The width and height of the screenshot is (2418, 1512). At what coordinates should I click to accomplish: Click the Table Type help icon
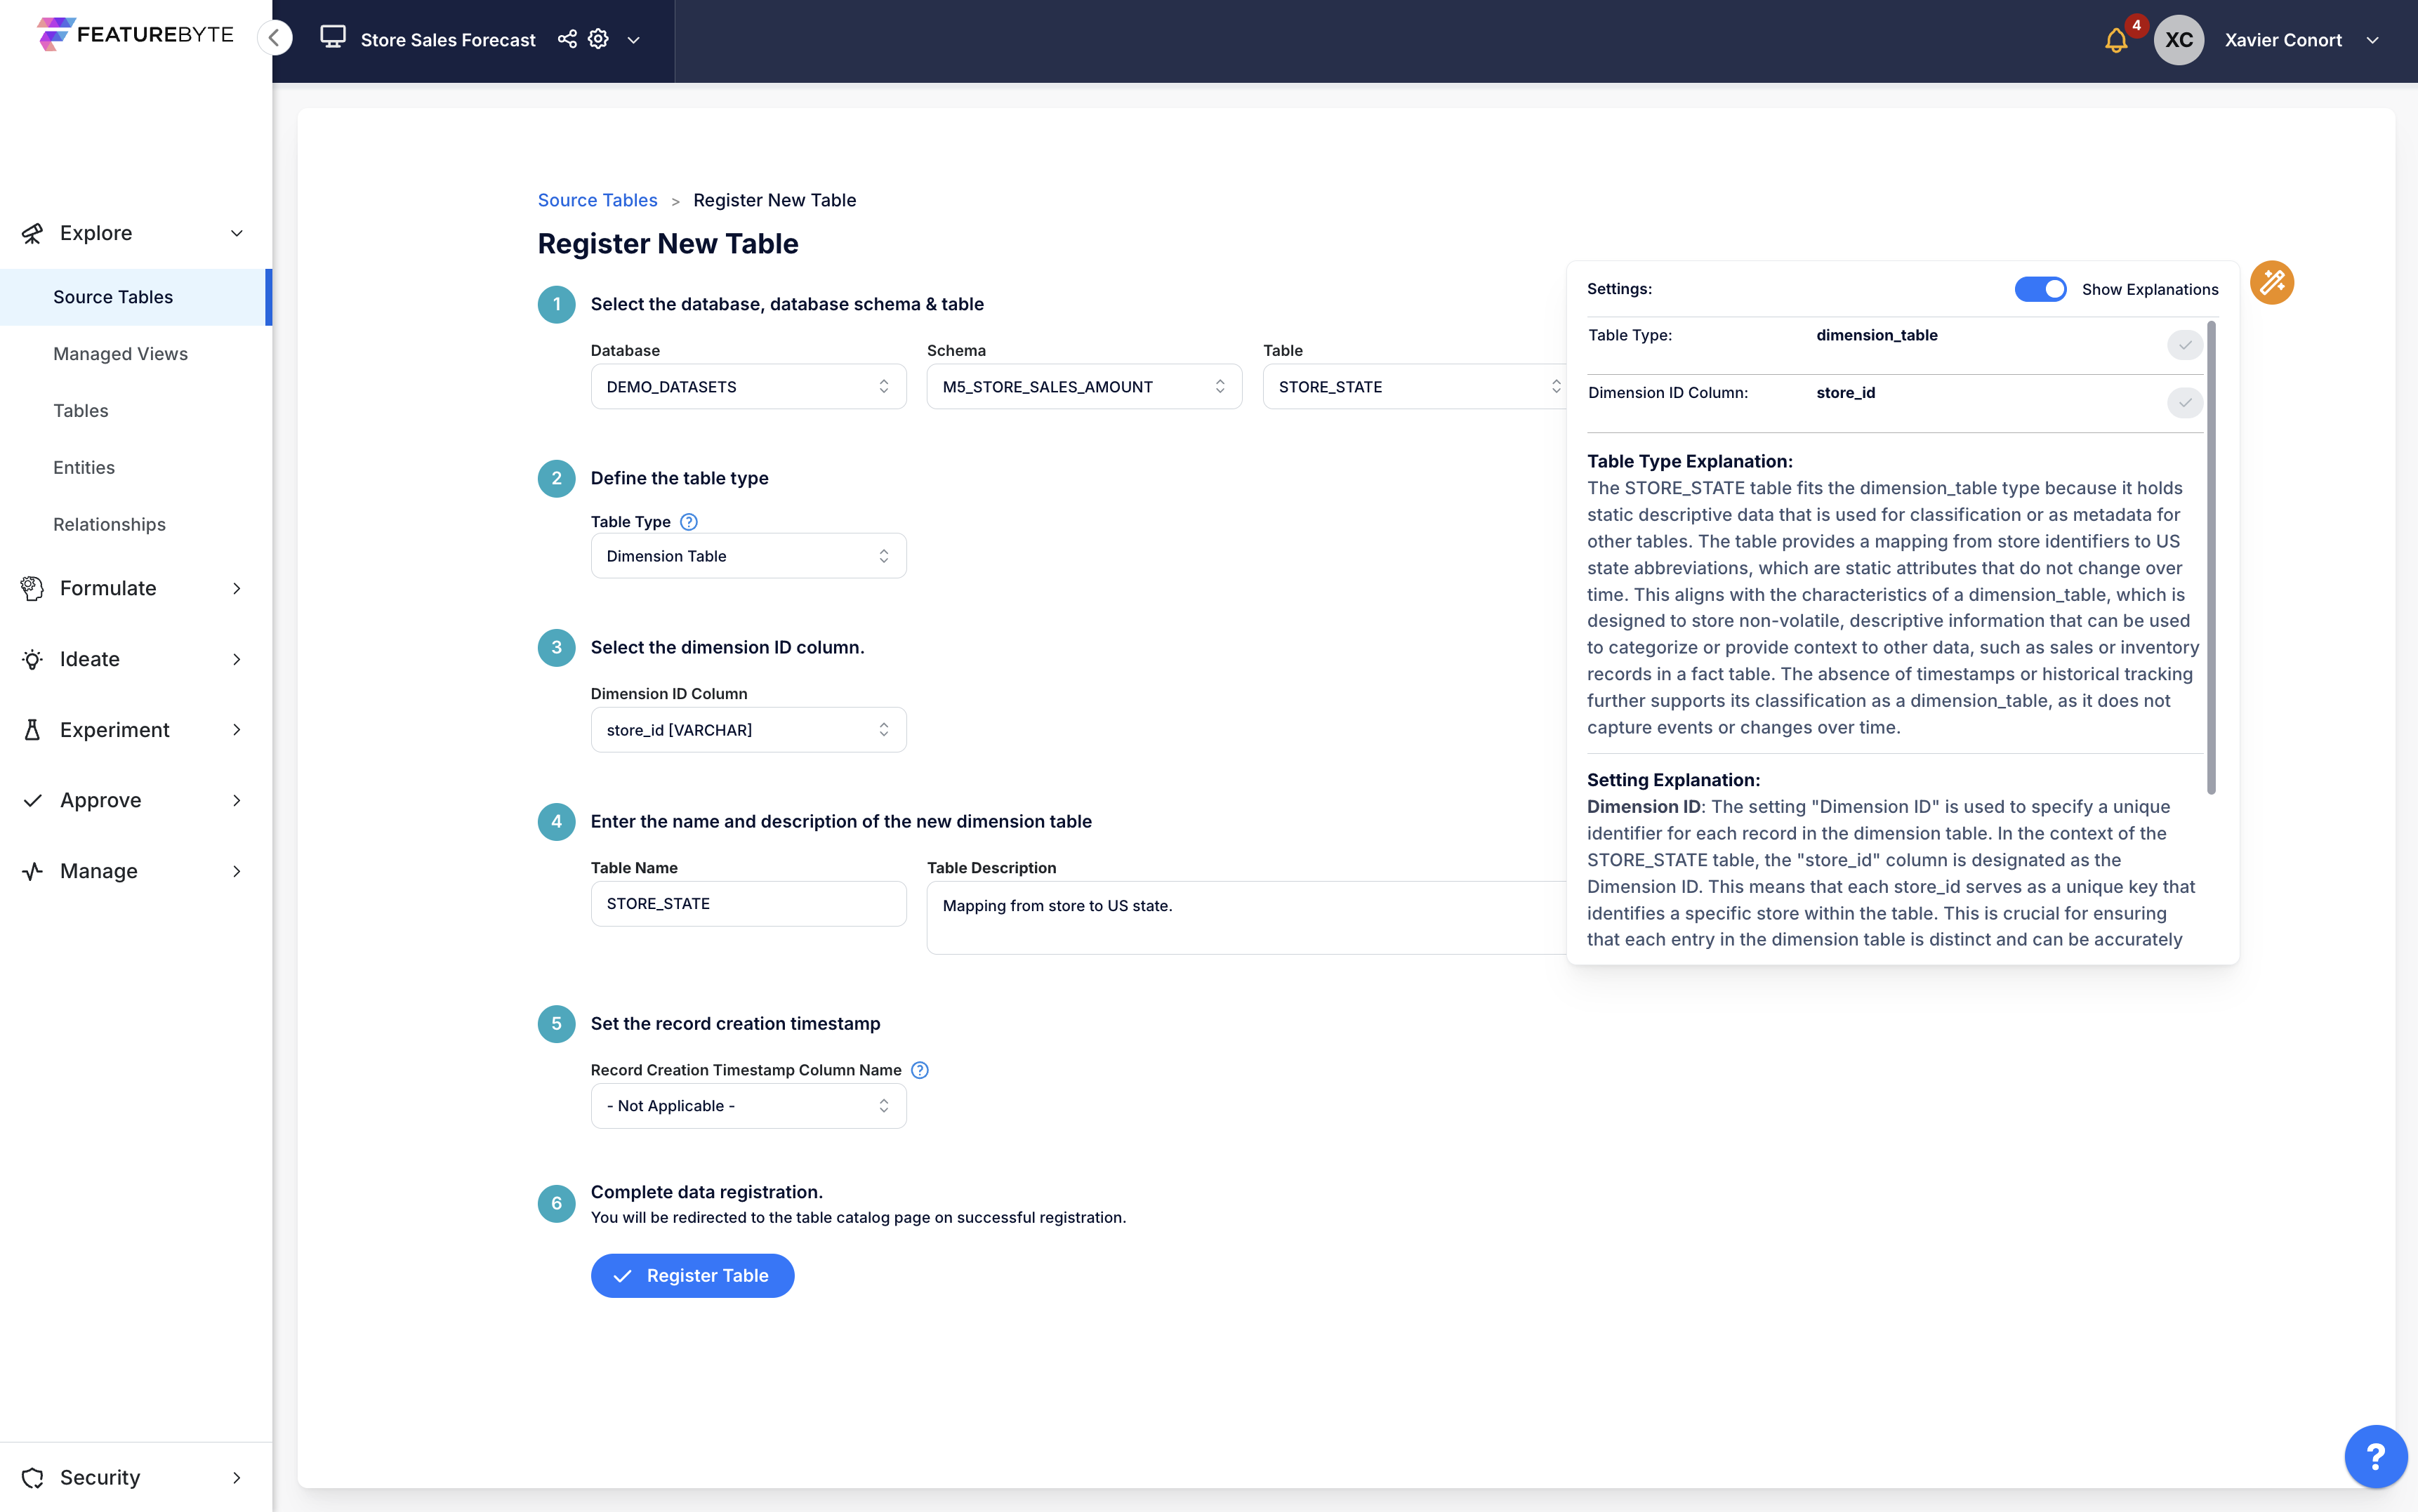689,522
